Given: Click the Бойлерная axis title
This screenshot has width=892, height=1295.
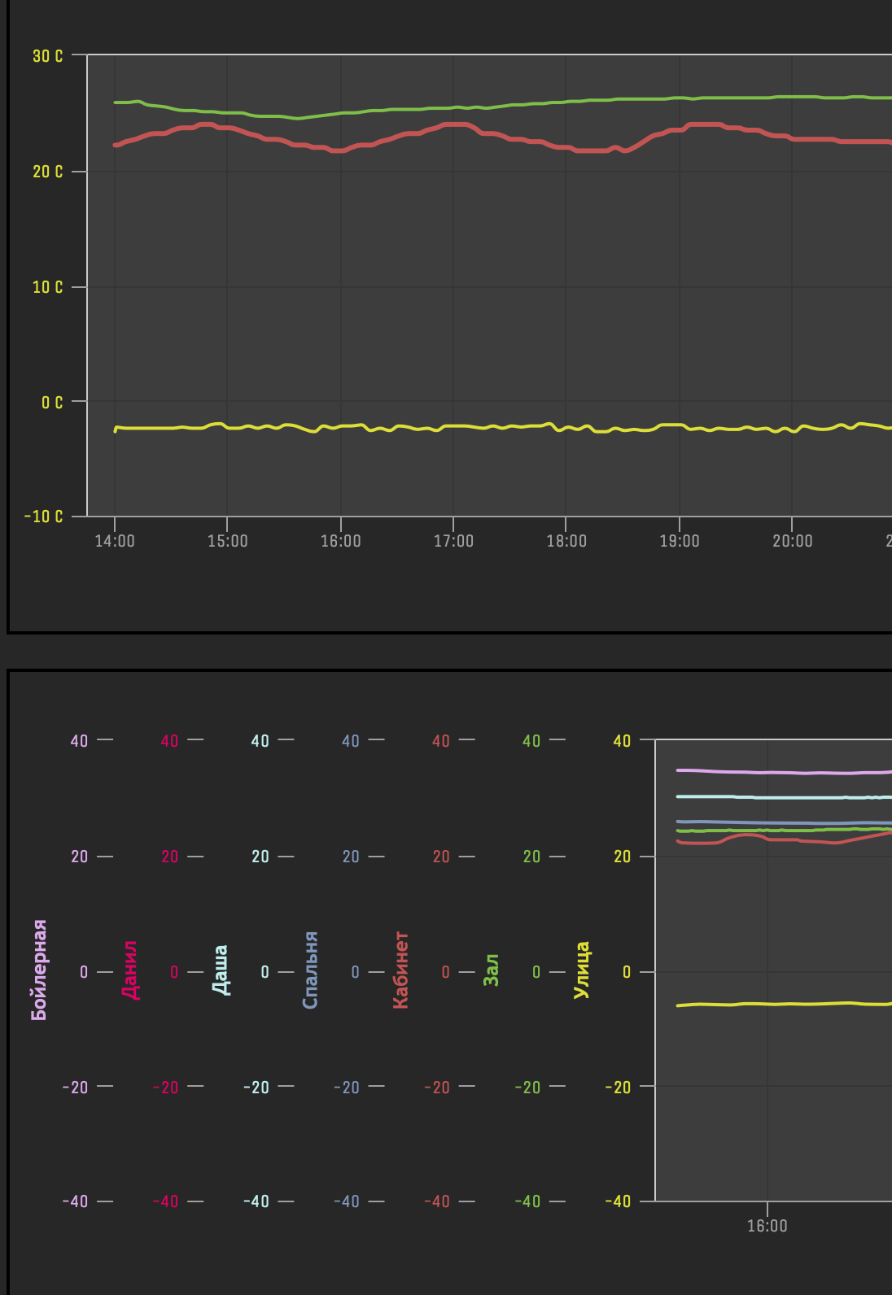Looking at the screenshot, I should 39,970.
